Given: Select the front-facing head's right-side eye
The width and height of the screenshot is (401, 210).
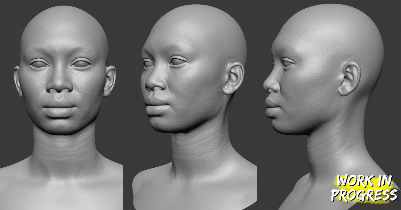Looking at the screenshot, I should 81,64.
